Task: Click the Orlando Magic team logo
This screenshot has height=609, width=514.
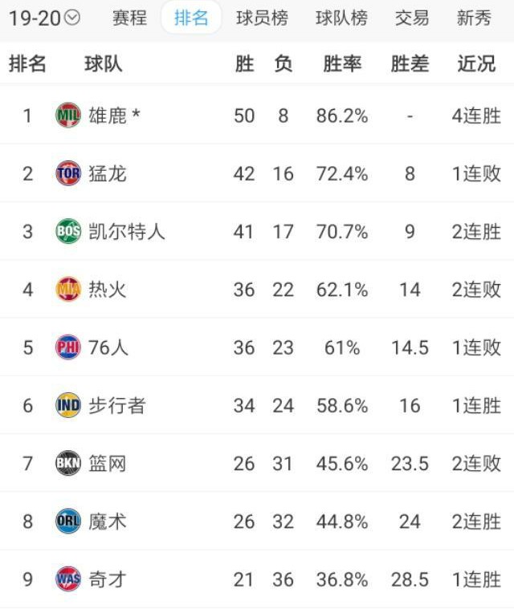Action: [68, 522]
